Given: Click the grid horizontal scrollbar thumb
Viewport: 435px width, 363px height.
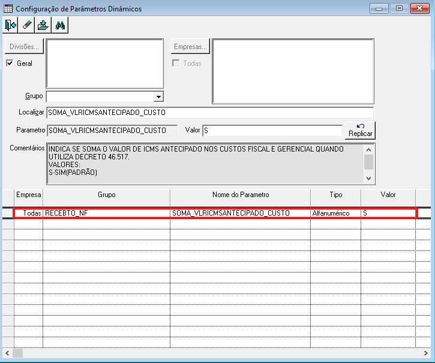Looking at the screenshot, I should click(x=18, y=353).
